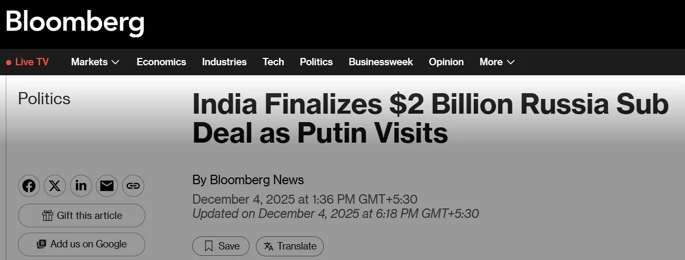The image size is (685, 260).
Task: Navigate to Businessweek
Action: [x=381, y=62]
